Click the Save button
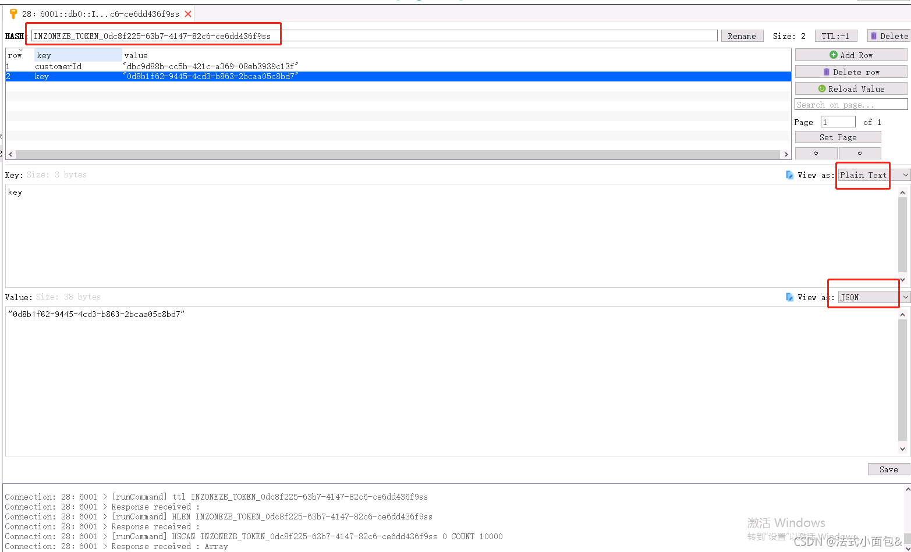Image resolution: width=911 pixels, height=552 pixels. pos(888,469)
